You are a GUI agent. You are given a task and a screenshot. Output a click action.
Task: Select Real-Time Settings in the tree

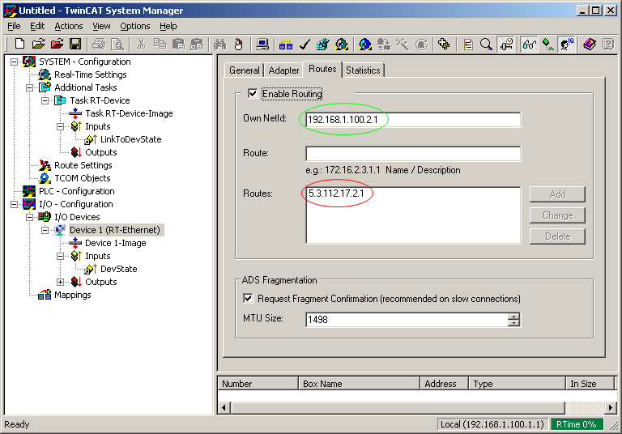click(x=91, y=74)
